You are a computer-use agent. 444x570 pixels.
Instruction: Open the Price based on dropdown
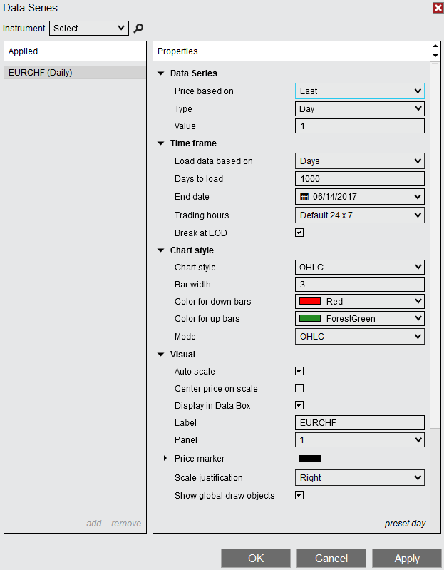pos(360,91)
